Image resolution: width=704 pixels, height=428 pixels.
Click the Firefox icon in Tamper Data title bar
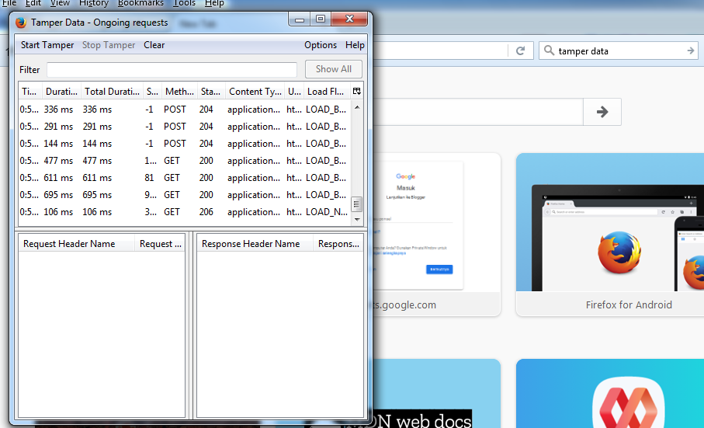click(x=21, y=23)
